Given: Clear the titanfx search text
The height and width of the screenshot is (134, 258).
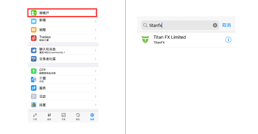Looking at the screenshot, I should point(215,25).
